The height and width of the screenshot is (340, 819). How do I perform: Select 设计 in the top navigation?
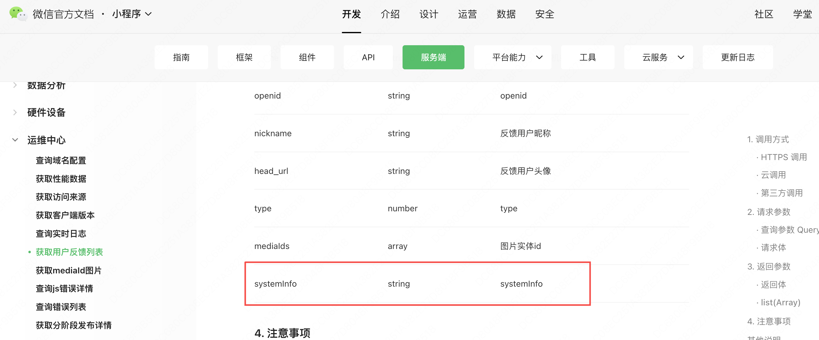click(x=429, y=14)
